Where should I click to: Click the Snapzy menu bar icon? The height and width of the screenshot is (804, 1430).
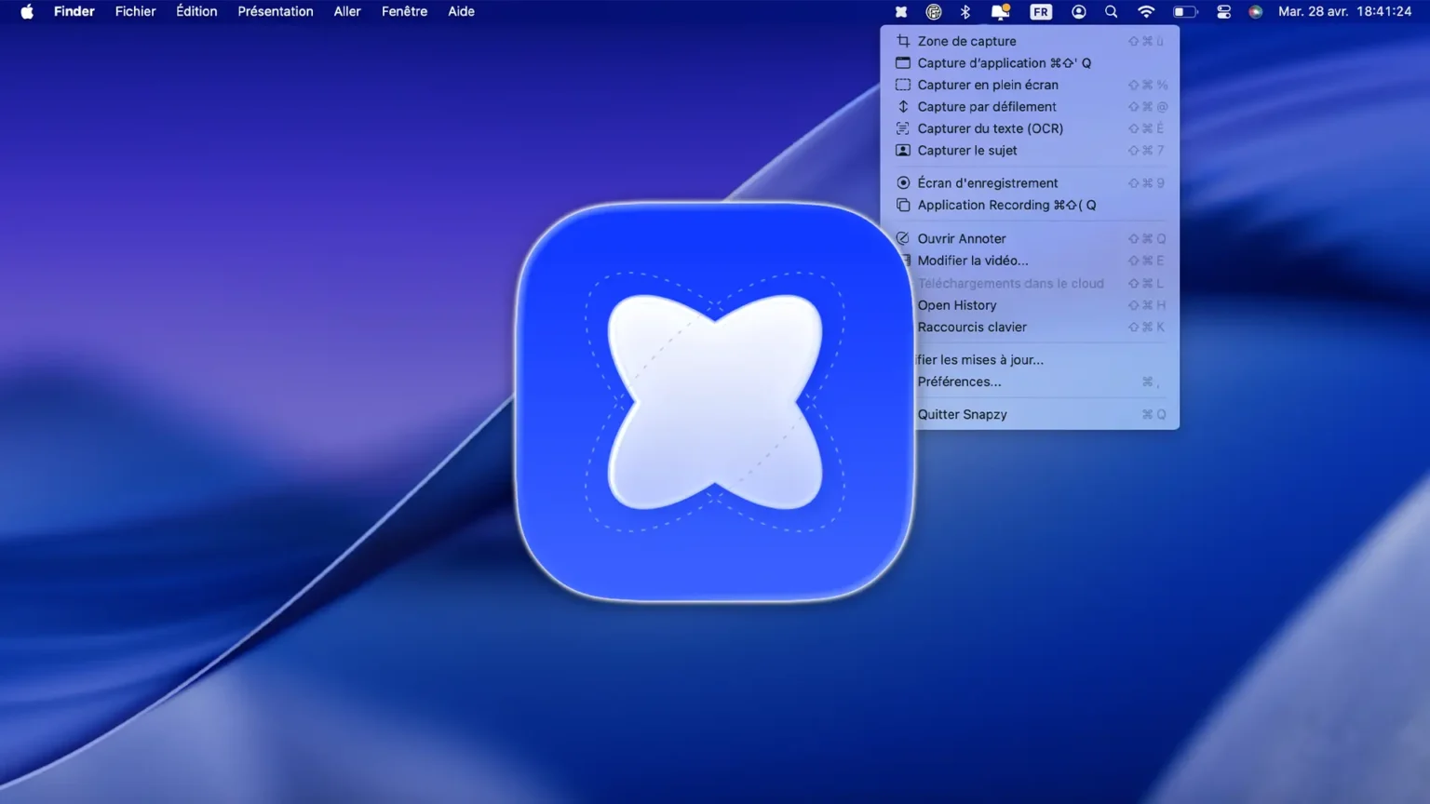coord(901,12)
